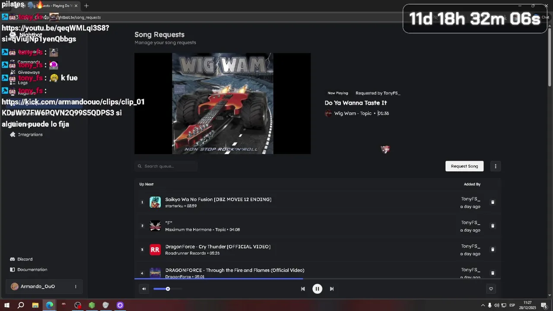Click the page vertical scrollbar

tap(550, 56)
